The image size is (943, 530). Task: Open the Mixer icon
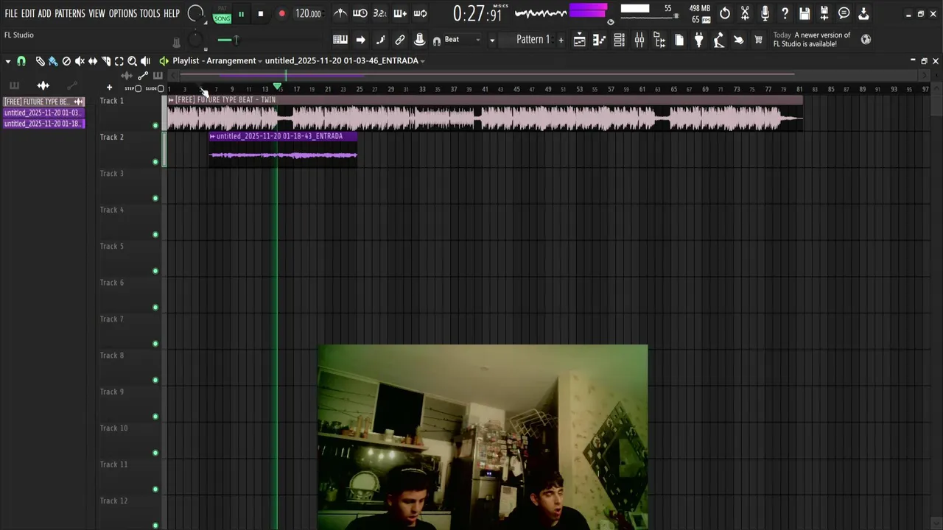point(639,40)
